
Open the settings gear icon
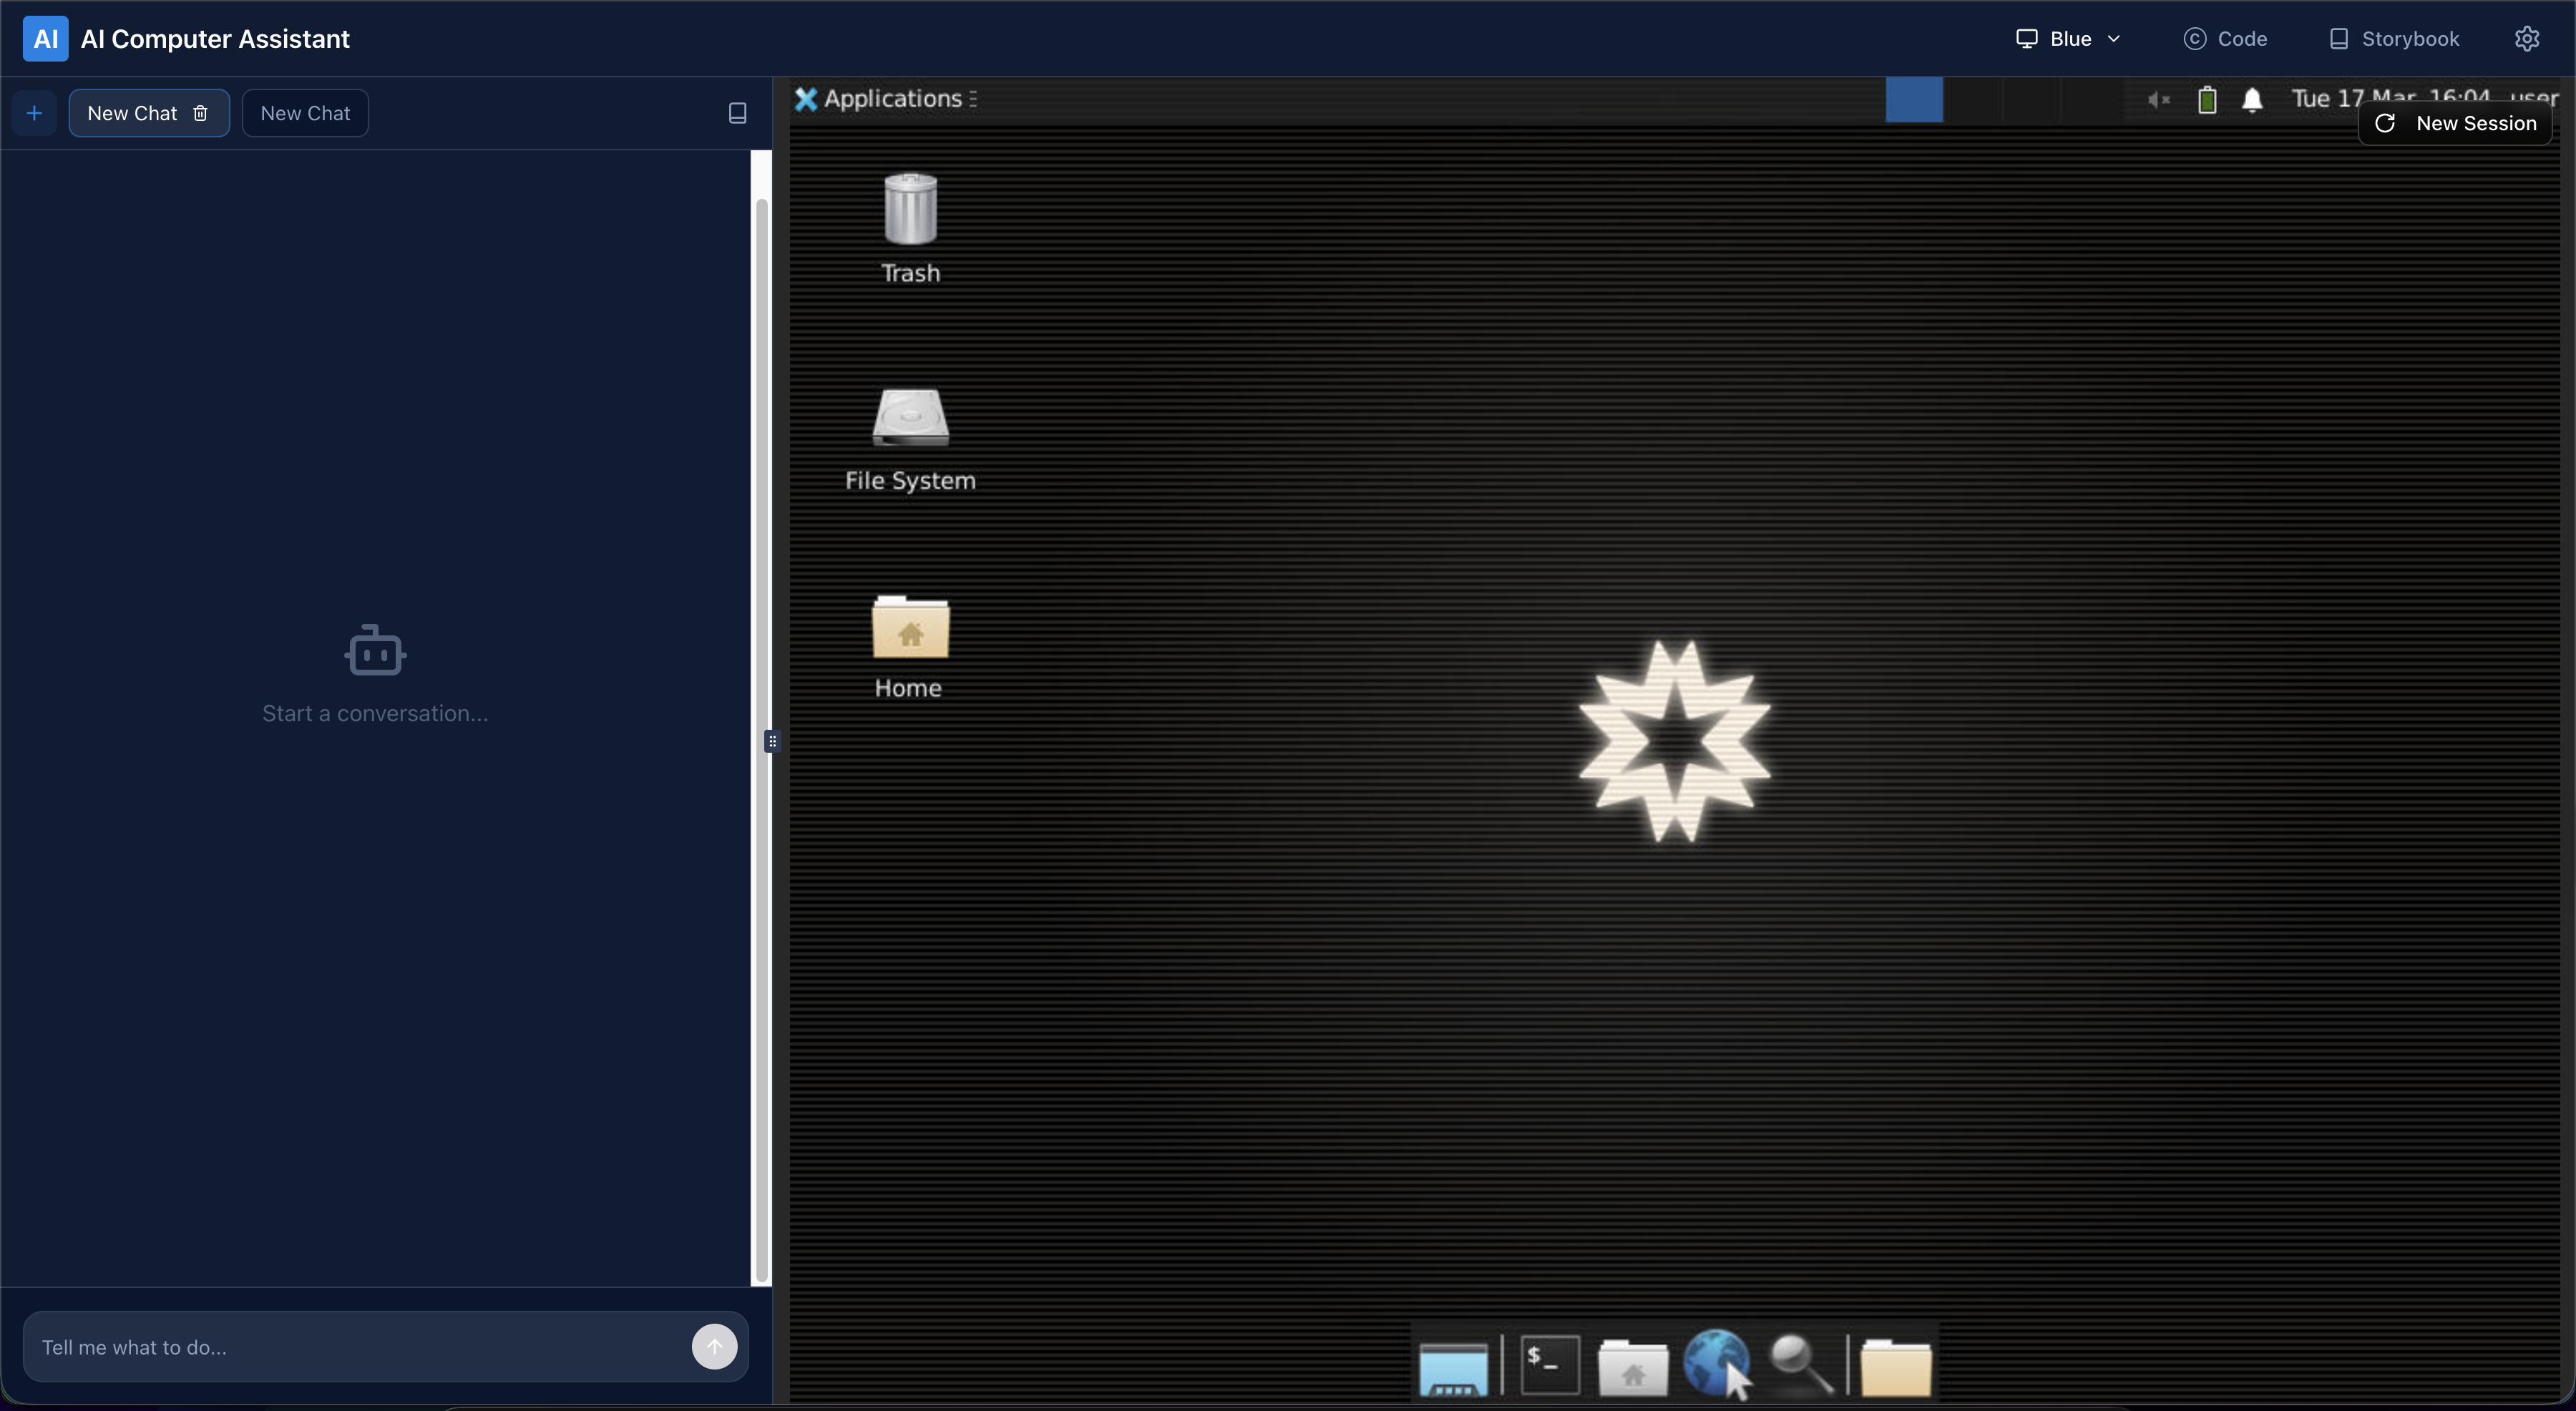(2526, 39)
